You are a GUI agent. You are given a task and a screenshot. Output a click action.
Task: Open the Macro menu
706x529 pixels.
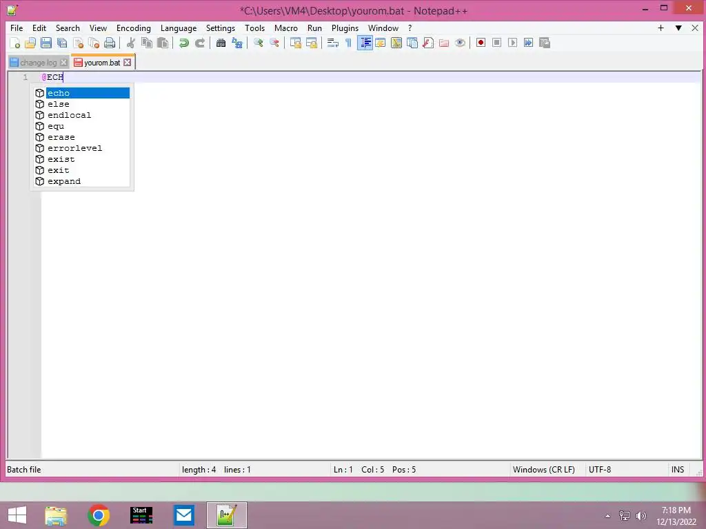pos(286,28)
